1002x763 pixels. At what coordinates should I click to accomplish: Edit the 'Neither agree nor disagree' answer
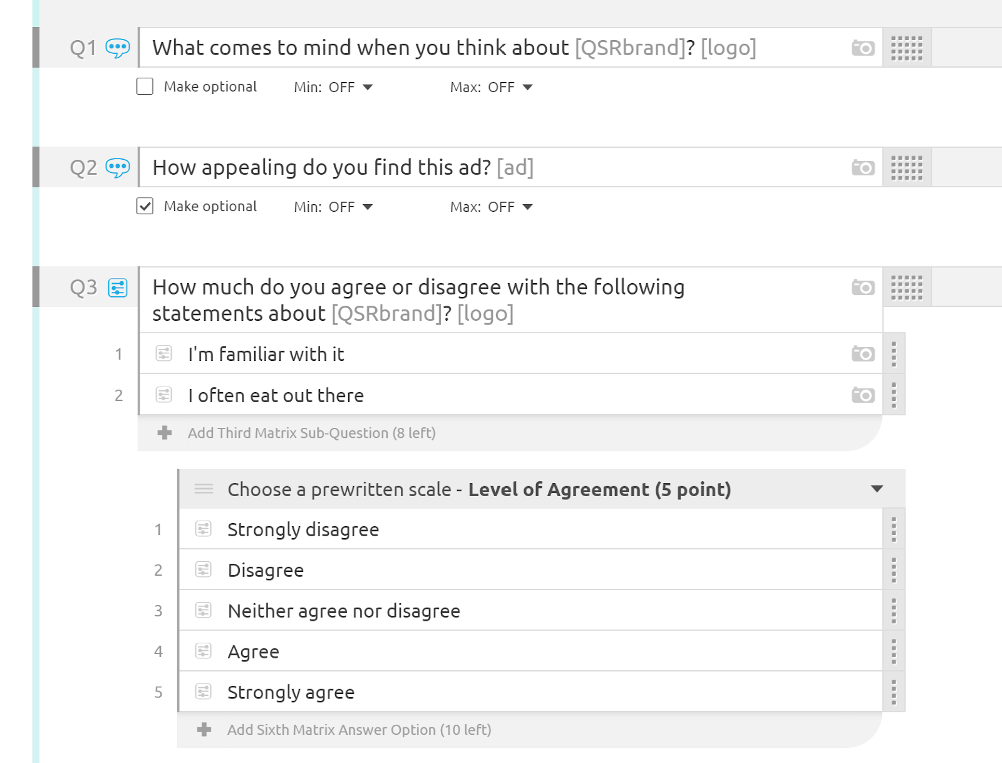pos(344,611)
